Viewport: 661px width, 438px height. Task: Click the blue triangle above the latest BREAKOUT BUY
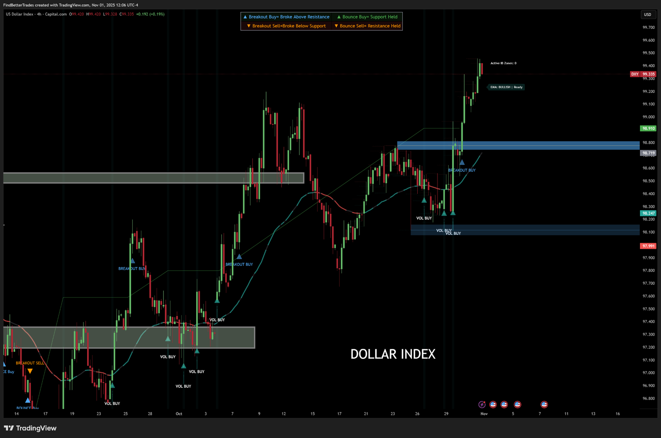coord(462,163)
